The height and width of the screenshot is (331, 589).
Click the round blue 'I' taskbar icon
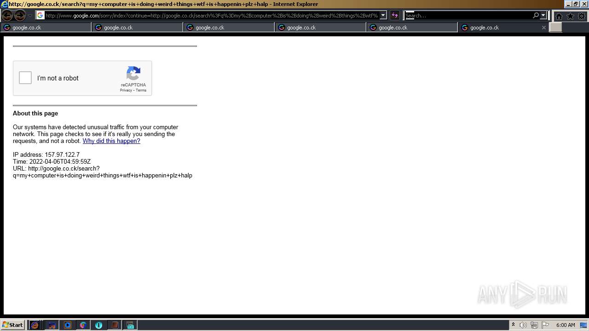click(98, 325)
